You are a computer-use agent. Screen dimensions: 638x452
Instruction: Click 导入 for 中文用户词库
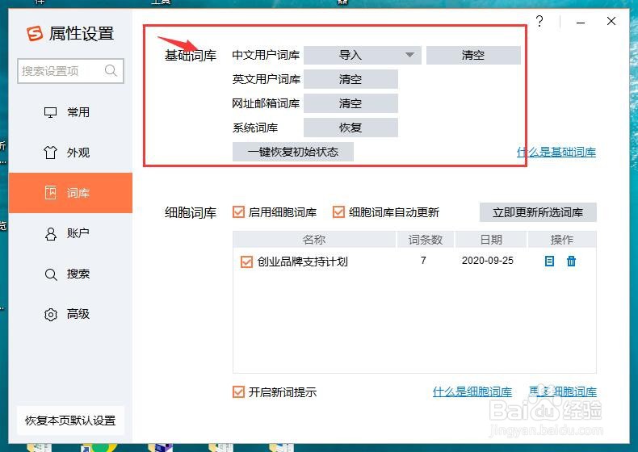click(362, 55)
